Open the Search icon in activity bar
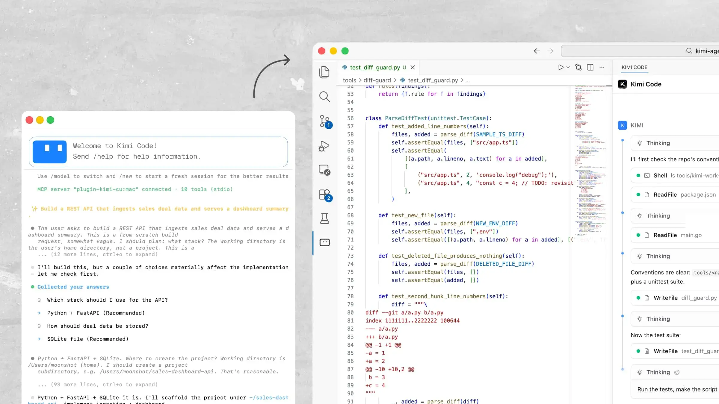This screenshot has height=404, width=719. click(324, 97)
